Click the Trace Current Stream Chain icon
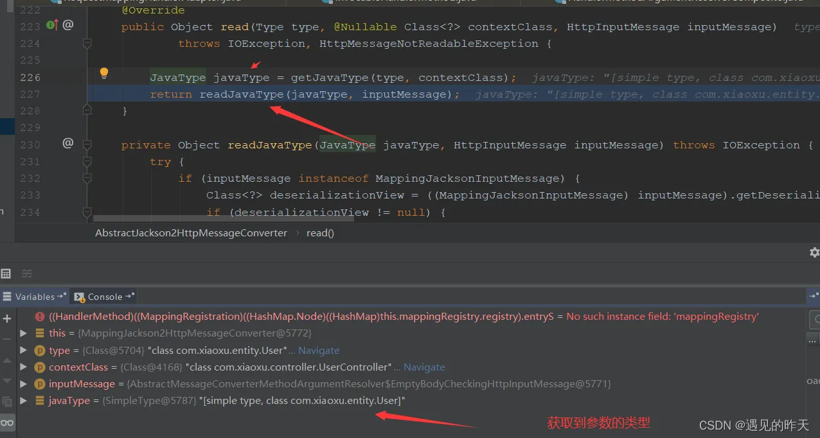Viewport: 820px width, 438px height. (x=27, y=274)
